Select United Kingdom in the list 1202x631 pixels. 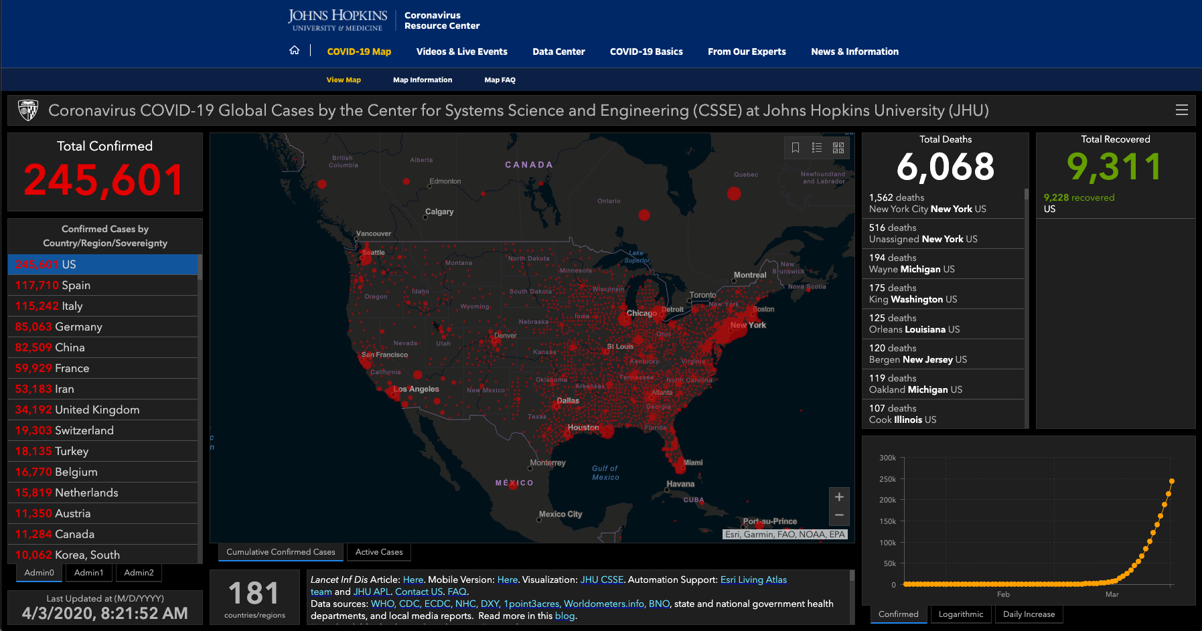point(102,410)
